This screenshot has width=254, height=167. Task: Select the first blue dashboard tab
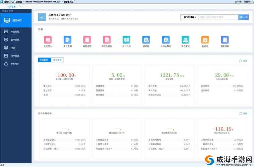click(44, 60)
